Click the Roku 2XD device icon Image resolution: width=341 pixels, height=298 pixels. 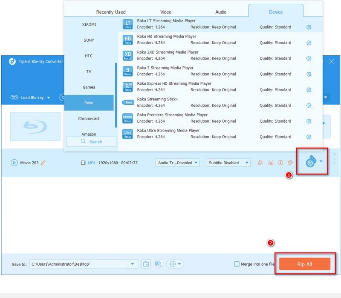[127, 55]
